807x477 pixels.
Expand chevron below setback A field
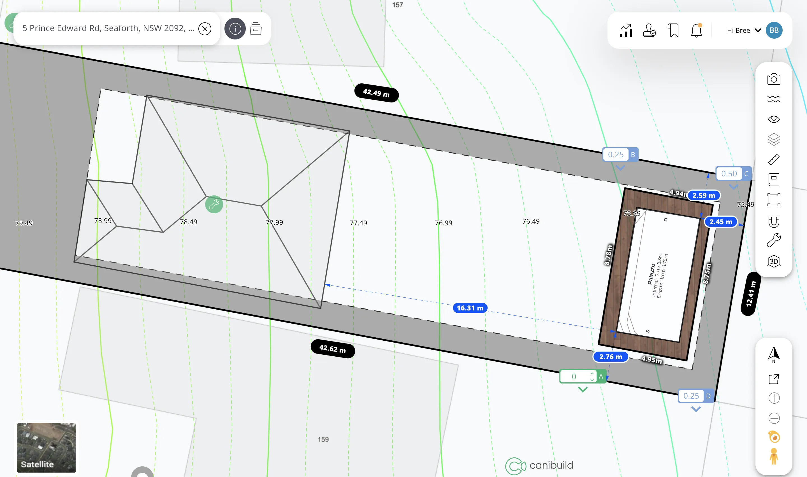tap(583, 390)
